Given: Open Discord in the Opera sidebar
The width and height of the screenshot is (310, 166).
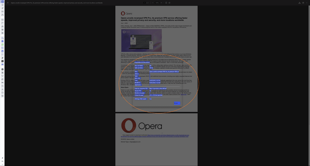Looking at the screenshot, I should (x=2, y=64).
